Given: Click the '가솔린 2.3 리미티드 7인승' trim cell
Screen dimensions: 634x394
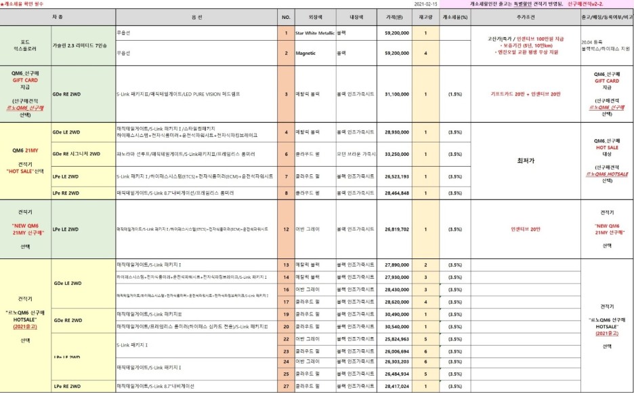Looking at the screenshot, I should [x=83, y=45].
